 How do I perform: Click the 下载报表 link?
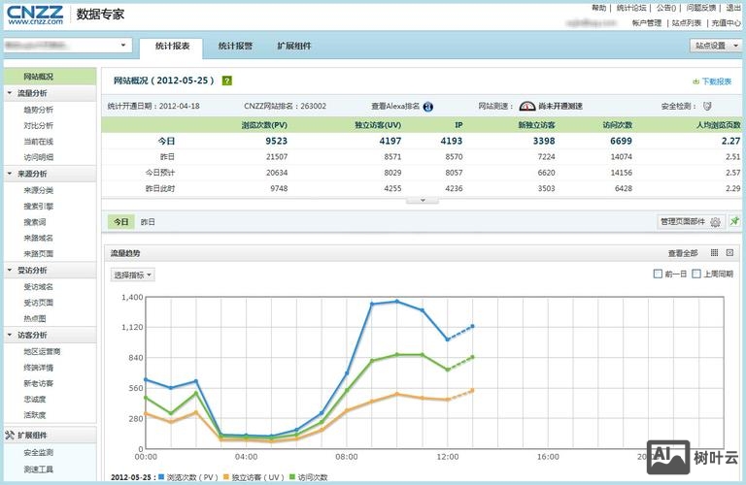pyautogui.click(x=717, y=81)
